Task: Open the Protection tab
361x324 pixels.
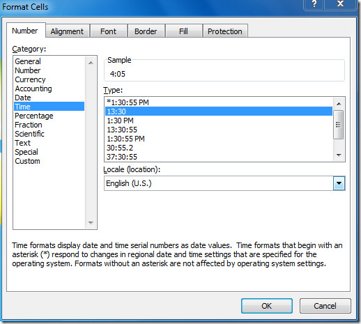Action: (225, 31)
